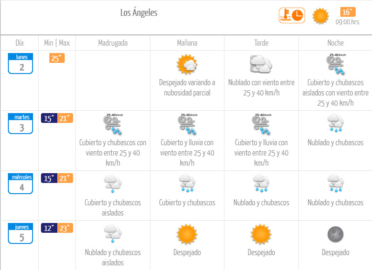Click Thursday madrugada isolated showers icon

click(113, 234)
